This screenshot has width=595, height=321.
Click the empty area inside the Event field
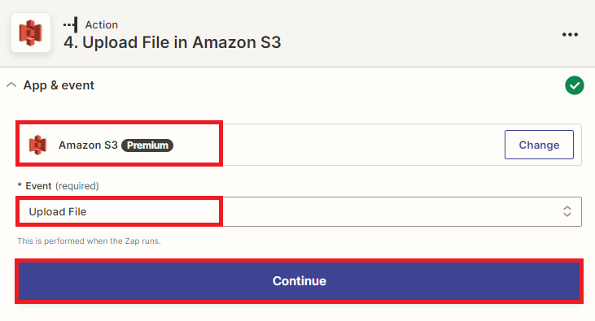pos(391,211)
